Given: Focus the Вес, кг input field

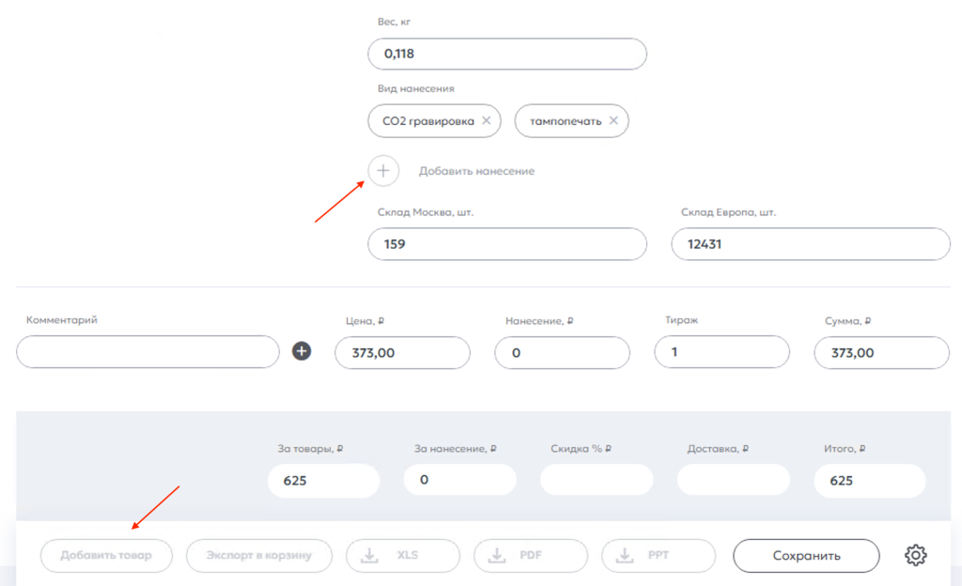Looking at the screenshot, I should coord(507,54).
